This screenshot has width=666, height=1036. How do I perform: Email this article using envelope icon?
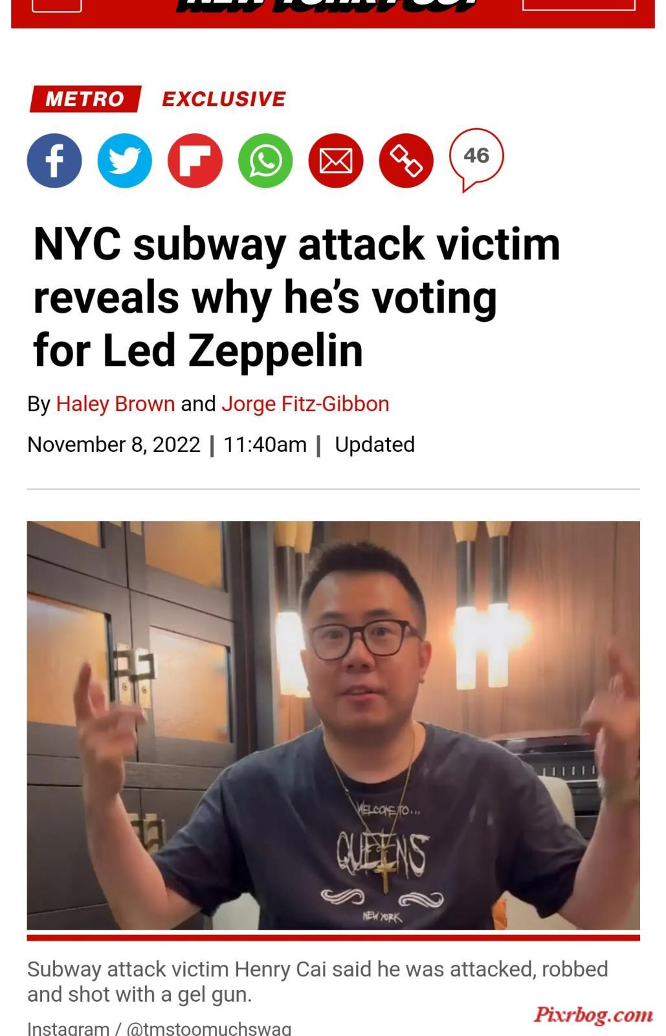pyautogui.click(x=336, y=161)
